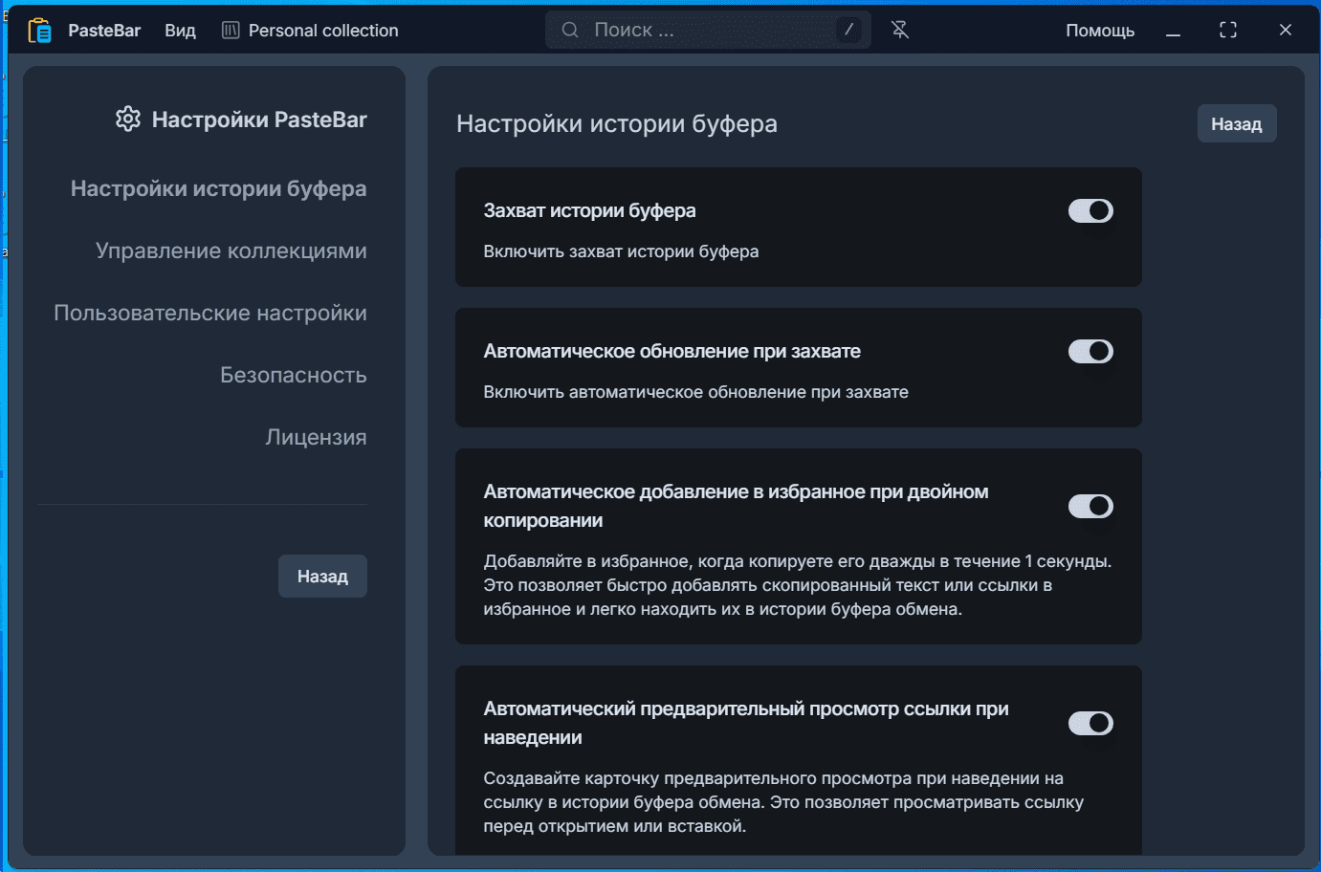Turn off automatic link preview on hover
Viewport: 1321px width, 872px height.
click(x=1090, y=724)
